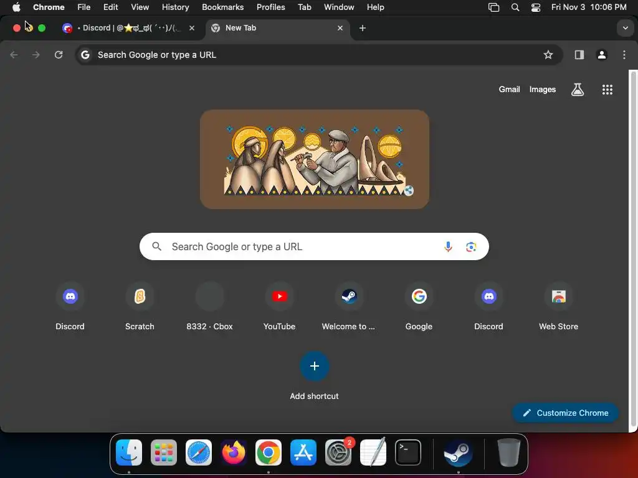Open the Apple menu
This screenshot has height=478, width=638.
pyautogui.click(x=16, y=7)
